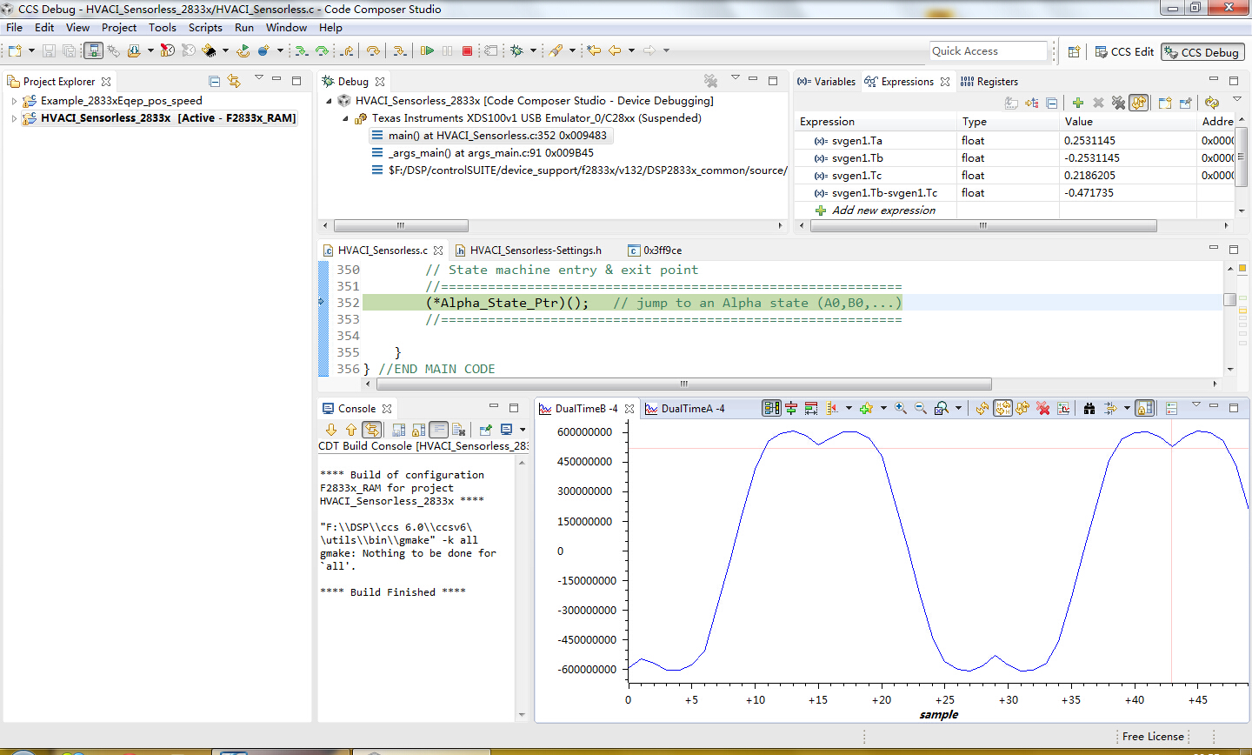Screen dimensions: 1252x755
Task: Click the binoculars find icon in graph toolbar
Action: pyautogui.click(x=1089, y=409)
